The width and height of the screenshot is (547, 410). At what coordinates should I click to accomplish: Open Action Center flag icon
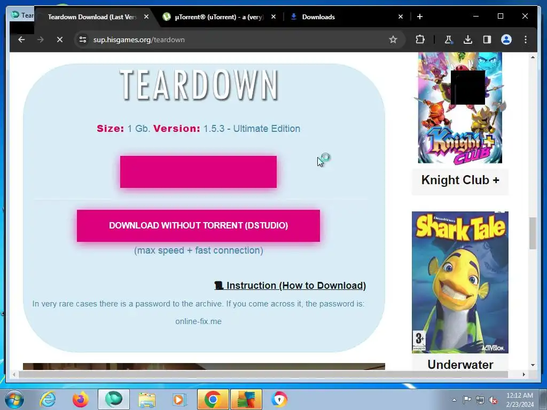point(467,400)
